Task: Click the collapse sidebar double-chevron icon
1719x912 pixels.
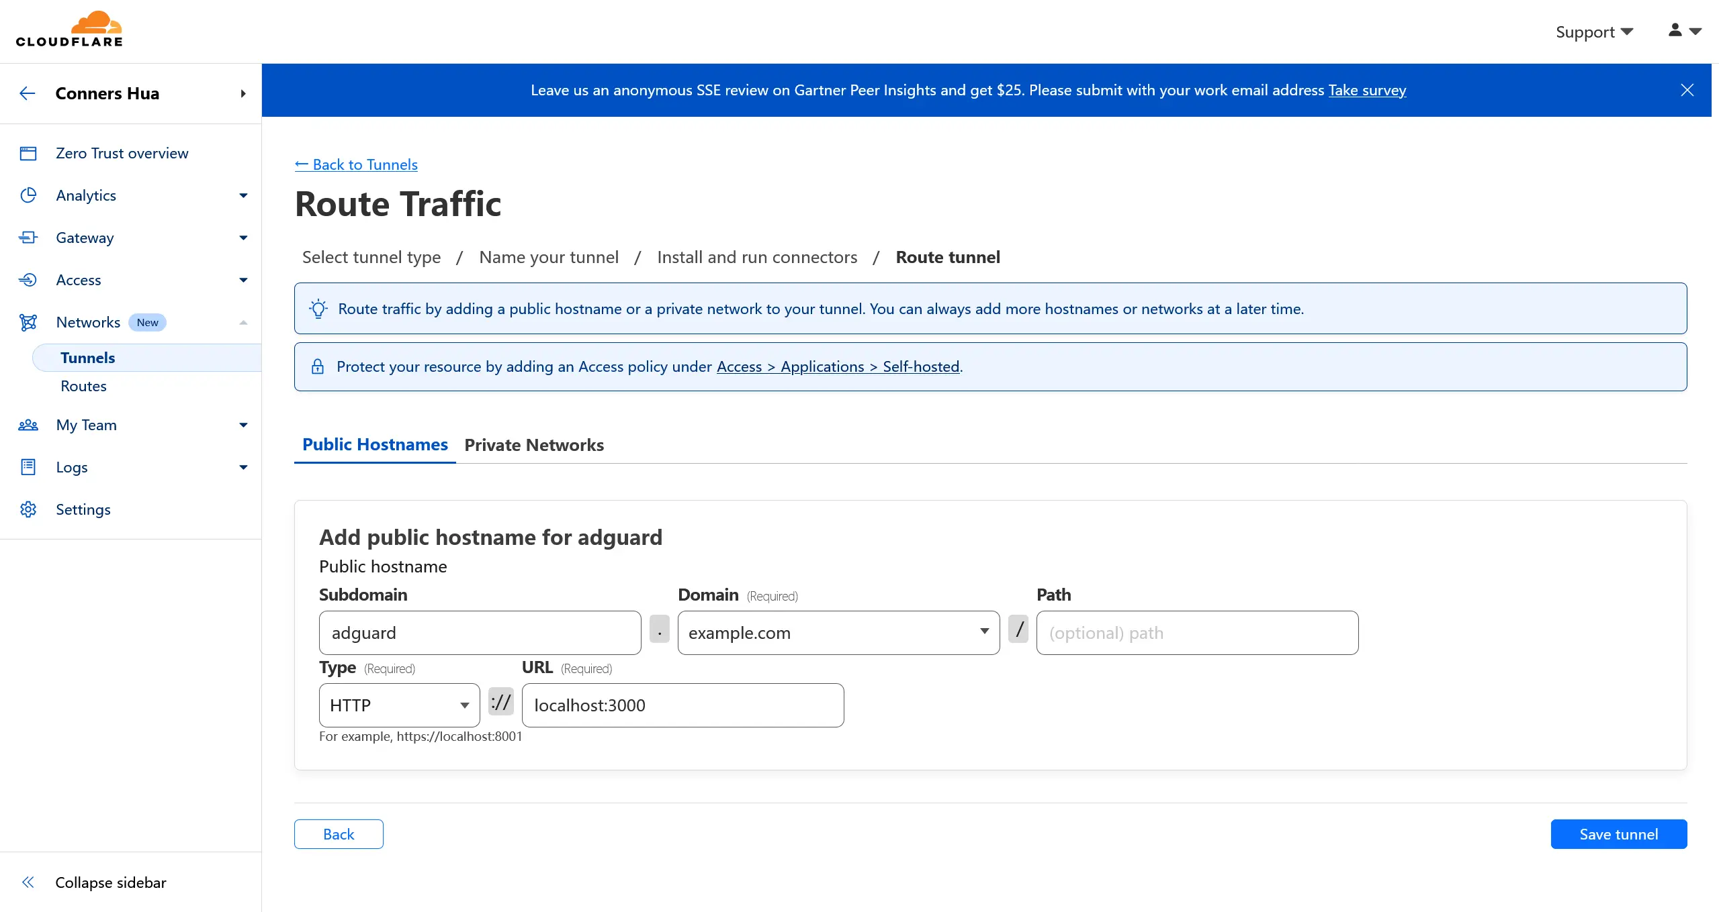Action: coord(28,882)
